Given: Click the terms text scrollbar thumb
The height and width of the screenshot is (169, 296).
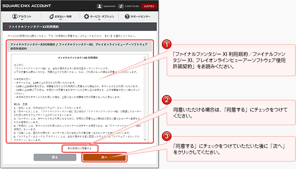Looking at the screenshot, I should pyautogui.click(x=145, y=60).
